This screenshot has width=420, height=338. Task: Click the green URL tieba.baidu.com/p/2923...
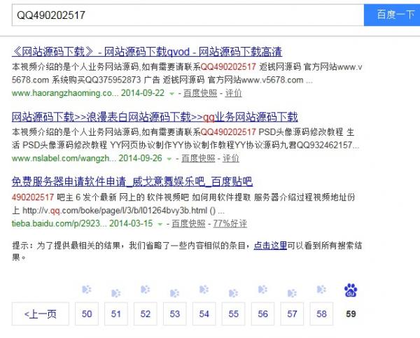[59, 224]
